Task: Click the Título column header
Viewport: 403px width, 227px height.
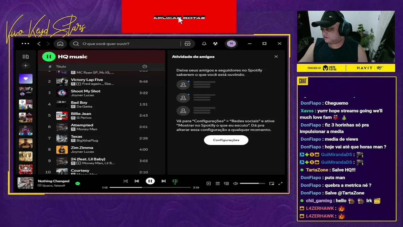Action: (61, 67)
